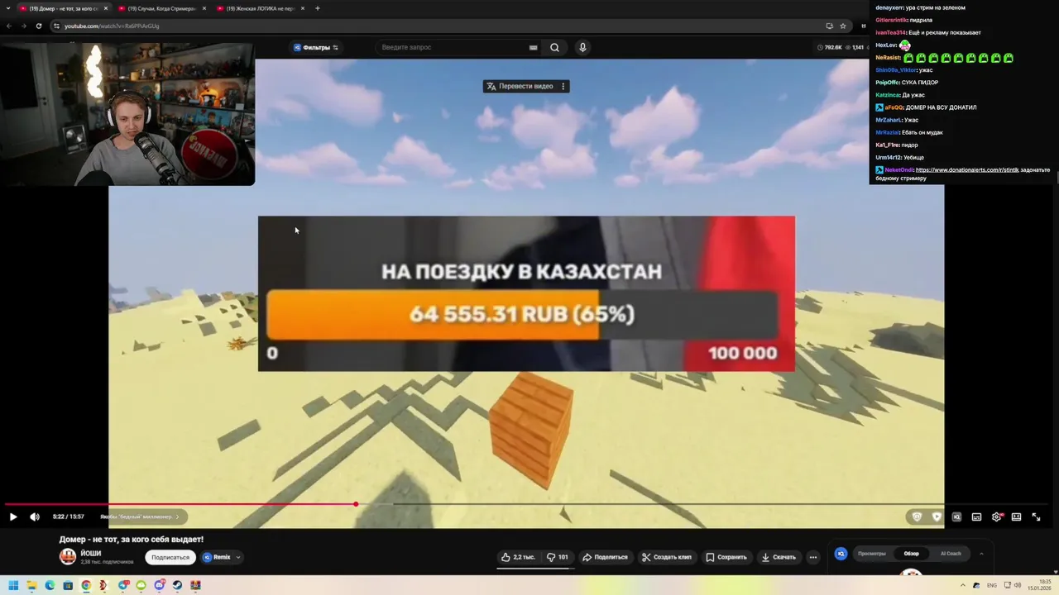Bookmark page with the star icon
This screenshot has height=595, width=1059.
tap(843, 26)
